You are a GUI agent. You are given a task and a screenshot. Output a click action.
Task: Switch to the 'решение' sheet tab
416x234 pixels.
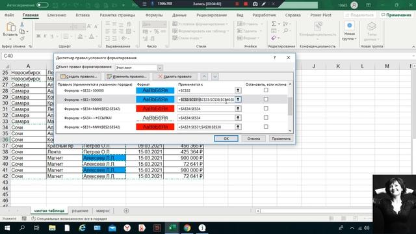80,211
